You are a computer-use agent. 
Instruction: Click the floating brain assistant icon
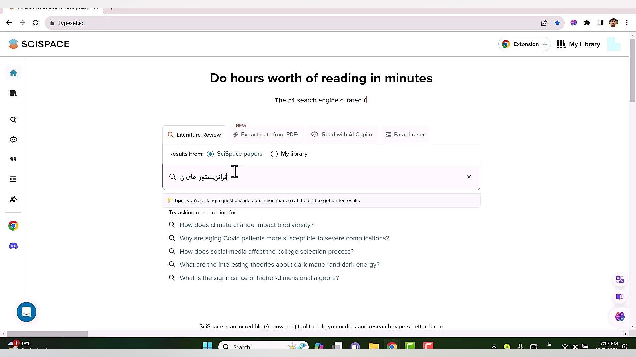pyautogui.click(x=620, y=317)
